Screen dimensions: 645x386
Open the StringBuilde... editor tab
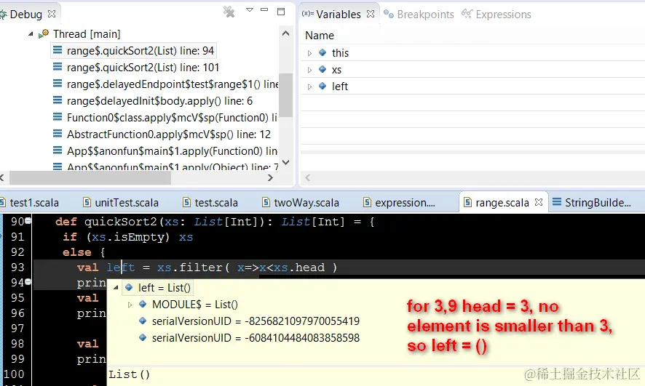[x=592, y=203]
